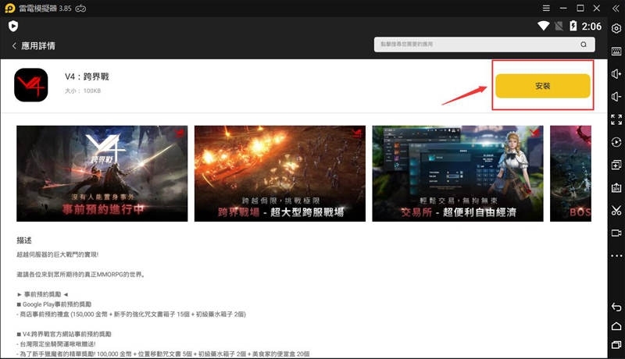Start video recording sidebar icon
Viewport: 625px width, 359px height.
pos(616,233)
